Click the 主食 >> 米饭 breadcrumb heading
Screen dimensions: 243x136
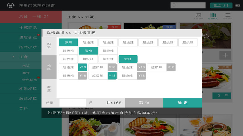pyautogui.click(x=81, y=17)
